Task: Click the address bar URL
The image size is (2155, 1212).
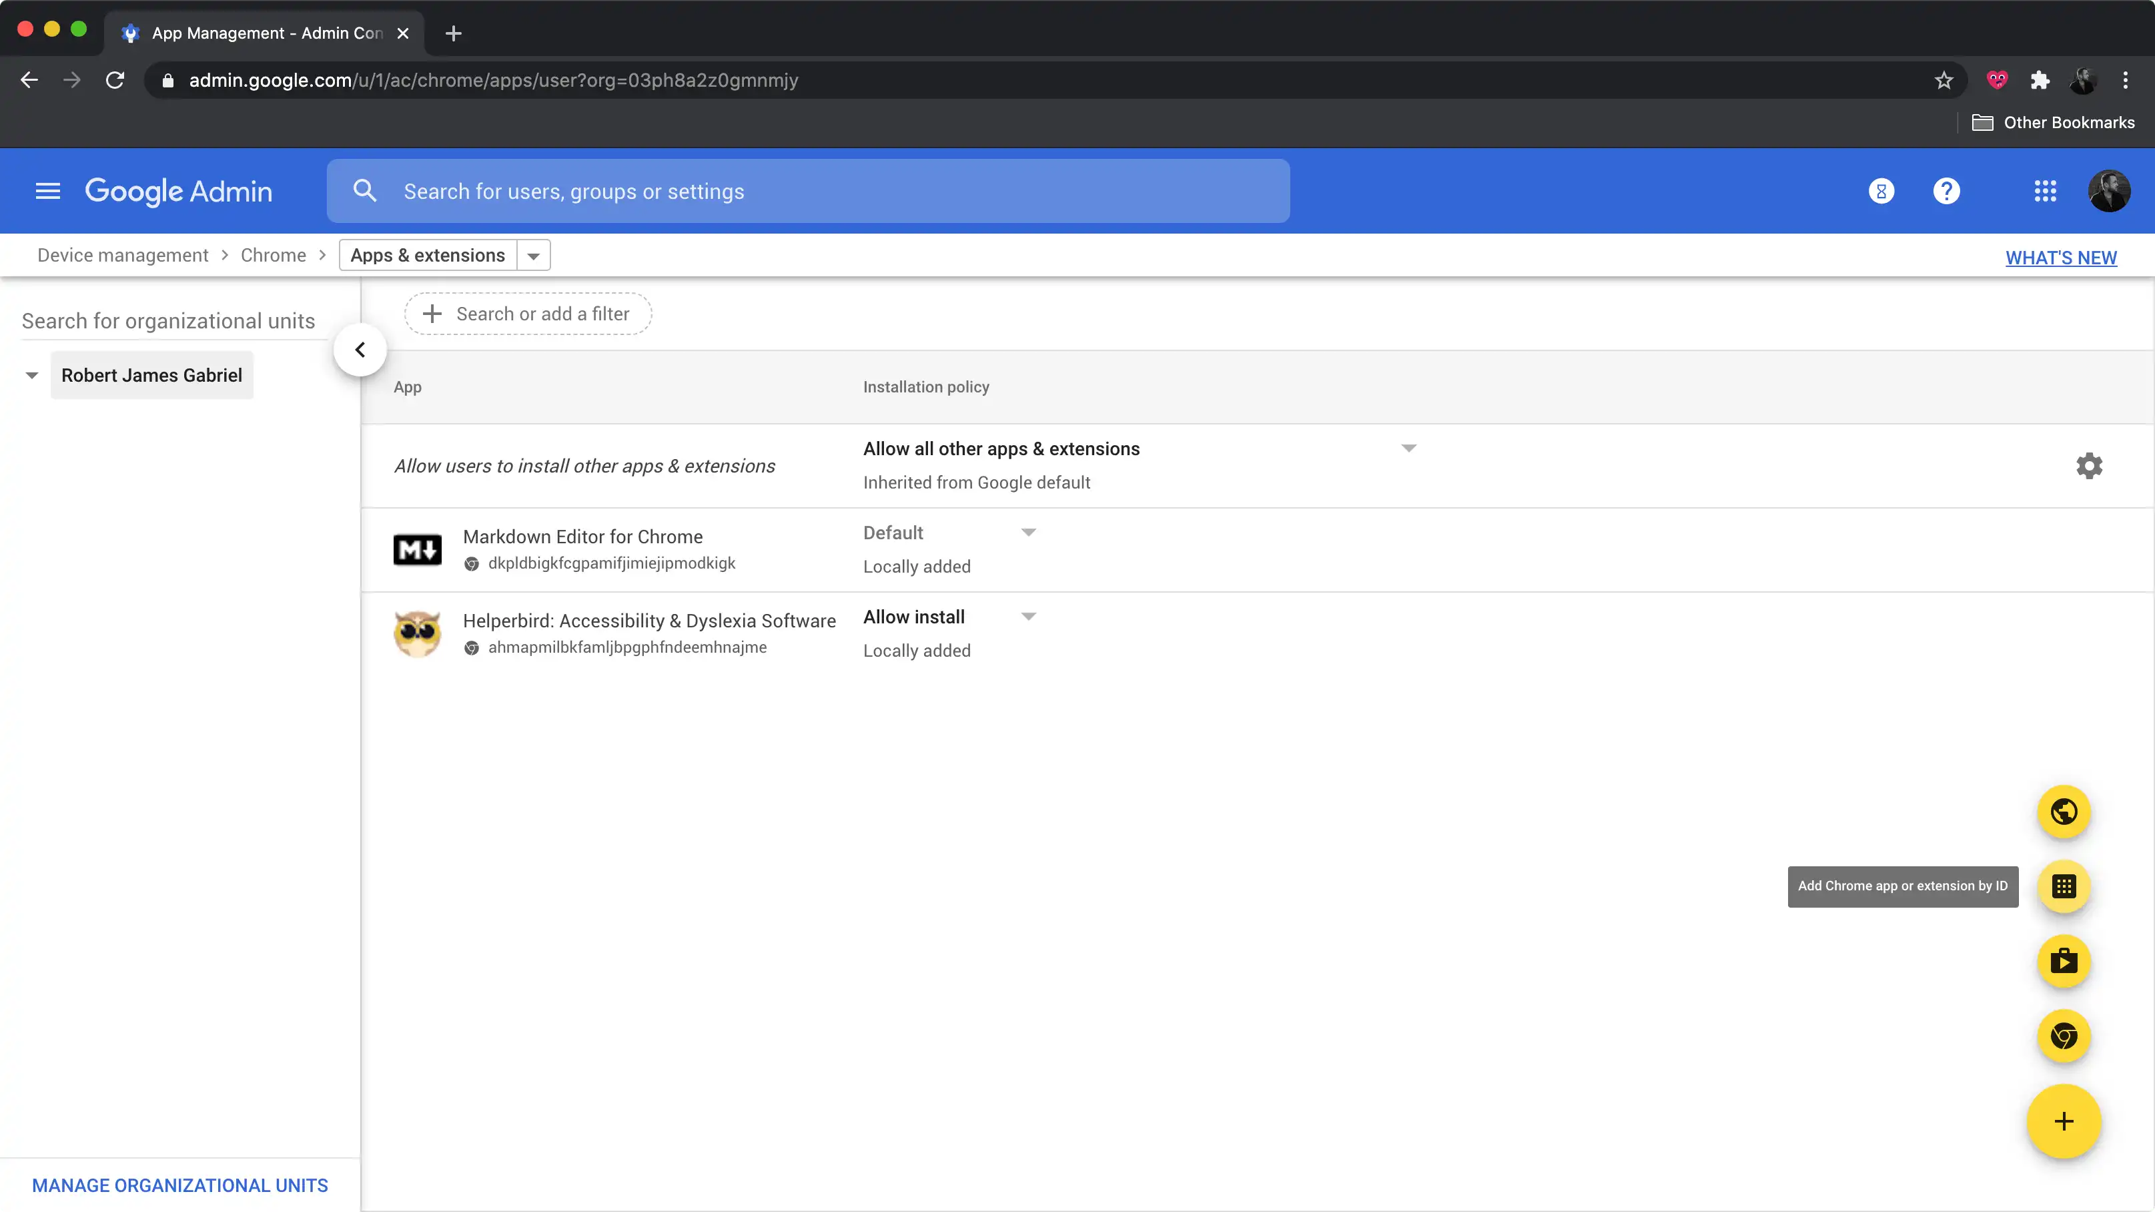Action: [x=494, y=80]
